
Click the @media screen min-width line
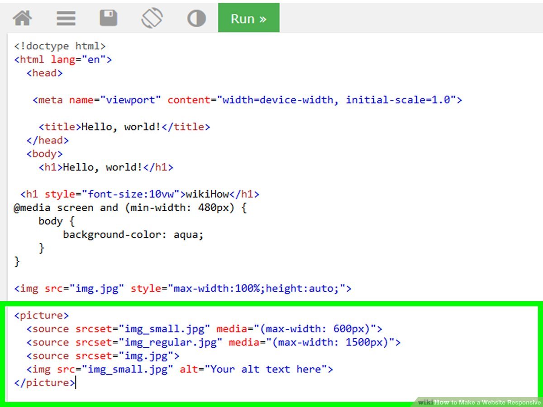click(130, 208)
